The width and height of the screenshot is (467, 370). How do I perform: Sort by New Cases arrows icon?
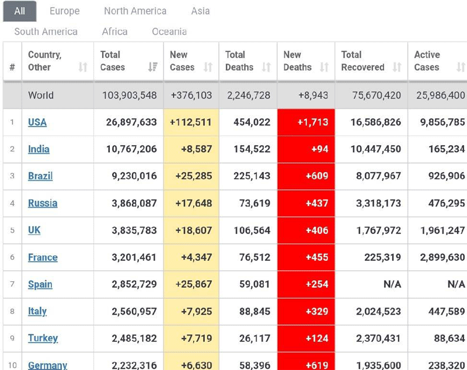(x=208, y=67)
